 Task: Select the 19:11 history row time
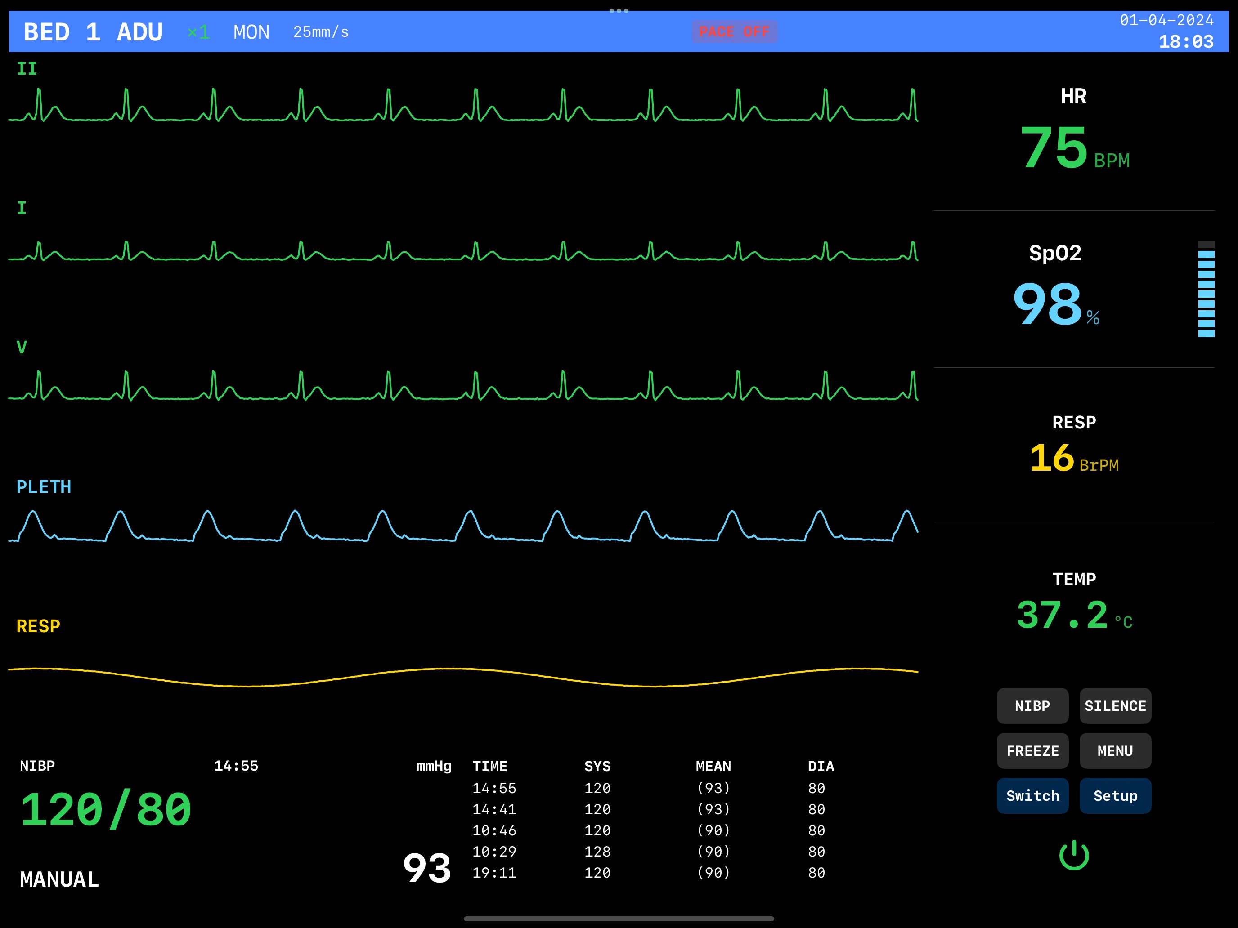(x=494, y=873)
